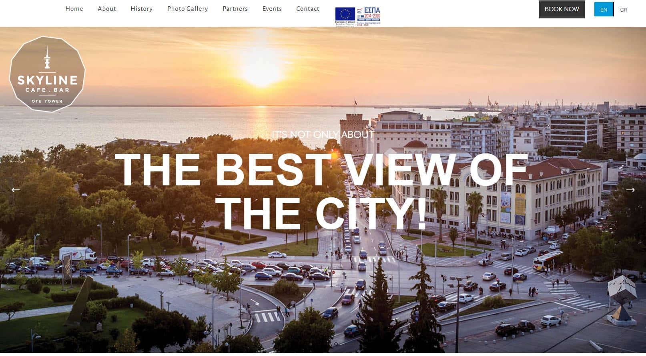This screenshot has height=356, width=646.
Task: Click the previous slide left arrow
Action: (x=16, y=190)
